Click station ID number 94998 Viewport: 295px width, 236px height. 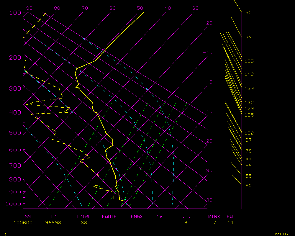[x=53, y=223]
